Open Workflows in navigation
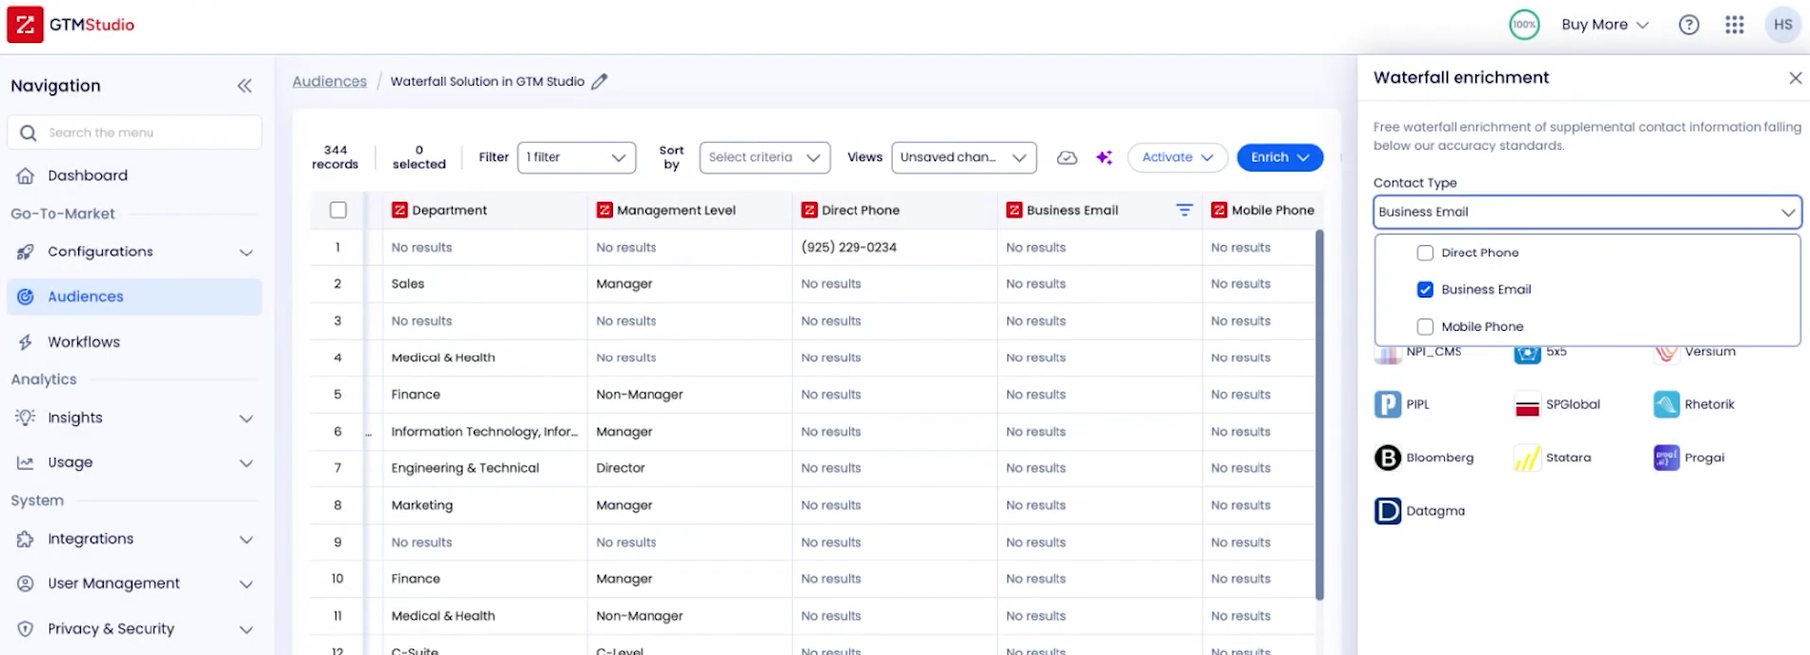The height and width of the screenshot is (655, 1810). tap(134, 342)
